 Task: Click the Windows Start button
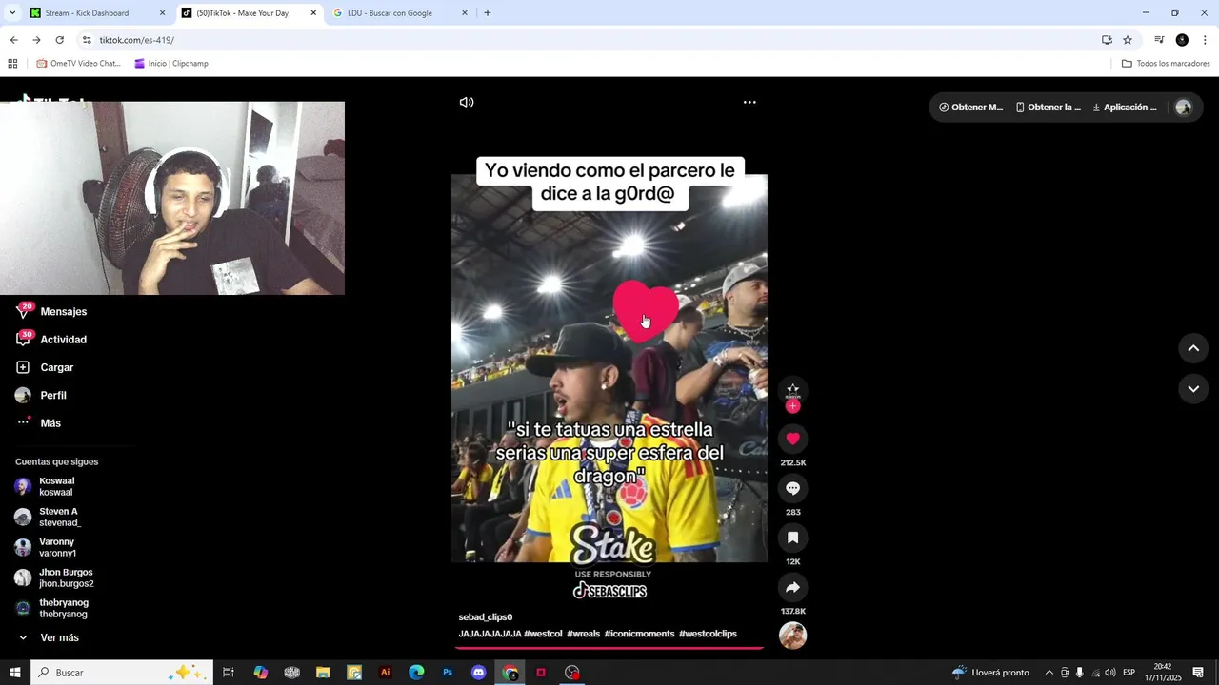tap(15, 673)
